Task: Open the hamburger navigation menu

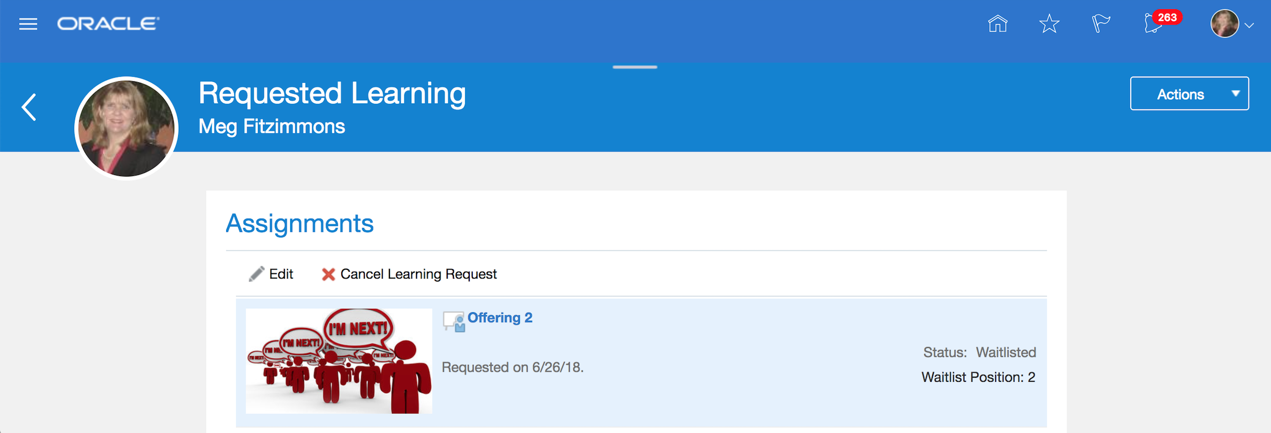Action: [28, 24]
